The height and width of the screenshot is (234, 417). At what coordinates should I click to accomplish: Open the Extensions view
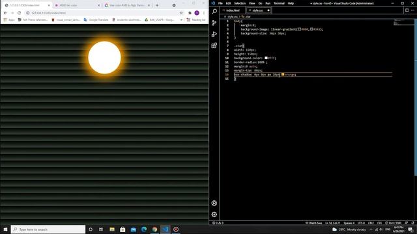(x=214, y=45)
